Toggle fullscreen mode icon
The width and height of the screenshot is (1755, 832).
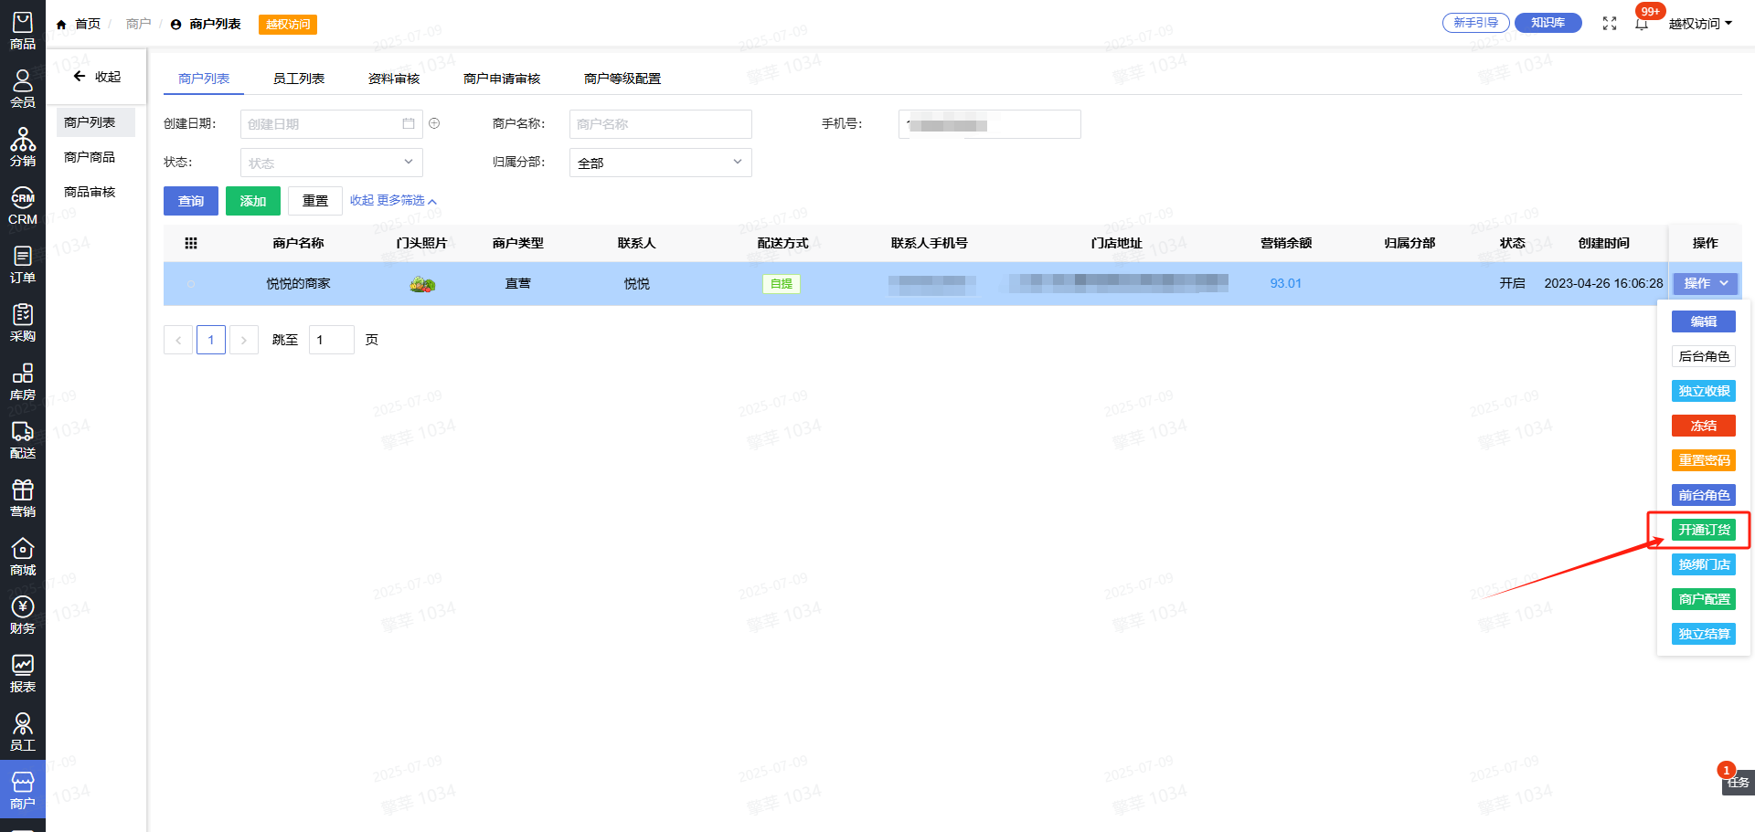point(1610,24)
